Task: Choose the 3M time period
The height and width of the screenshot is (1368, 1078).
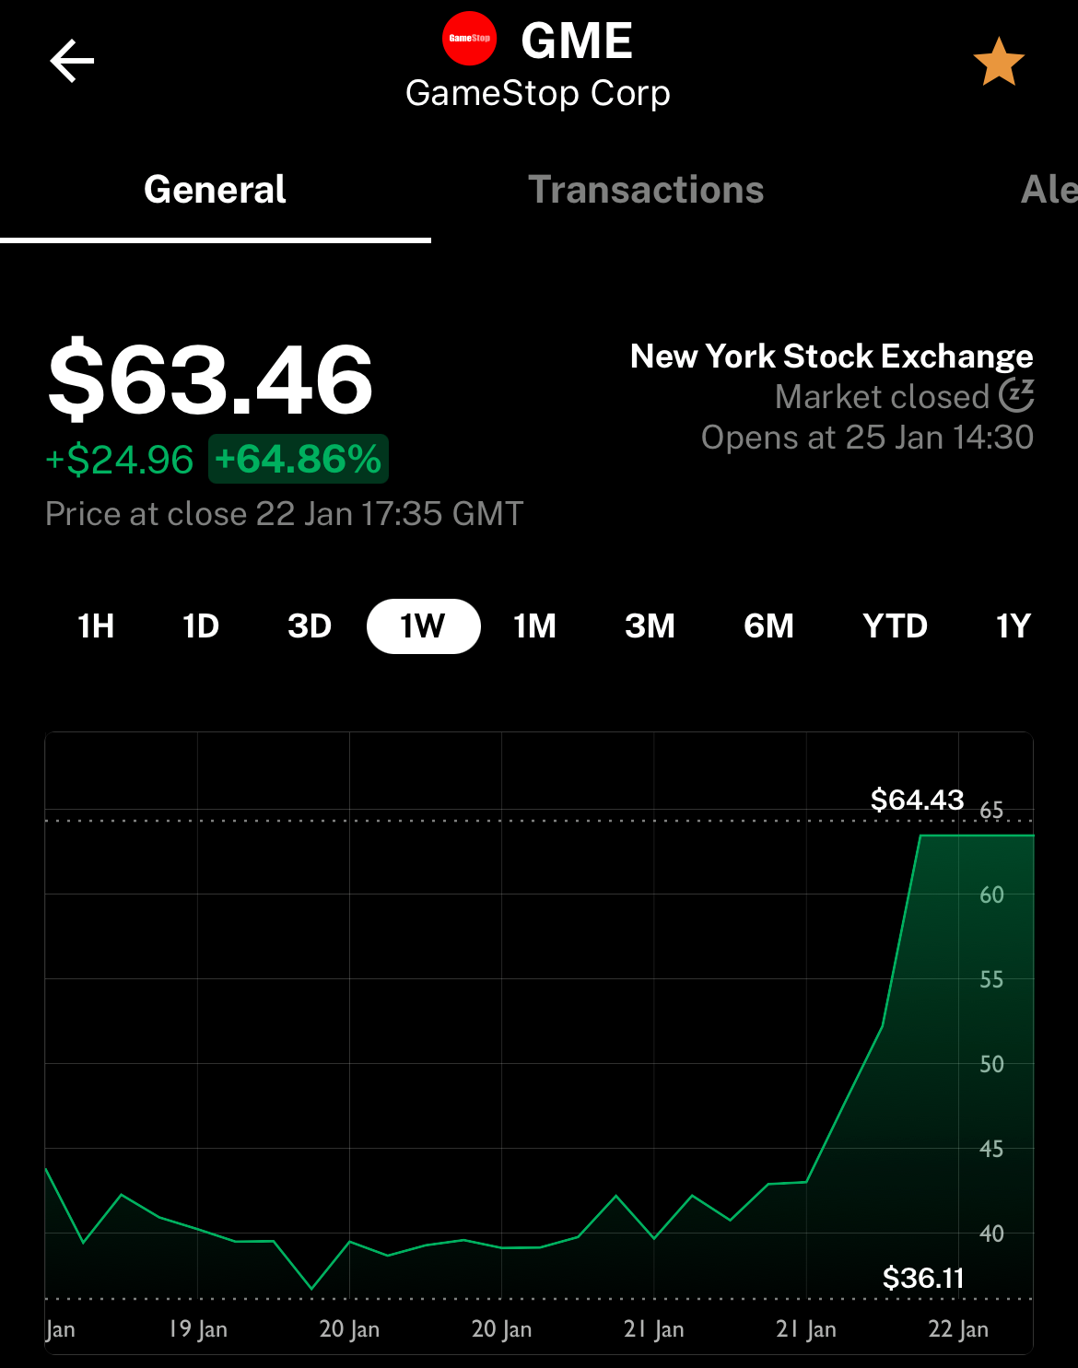Action: point(650,626)
